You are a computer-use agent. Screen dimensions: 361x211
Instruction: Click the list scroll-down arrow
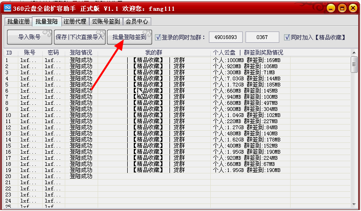[x=354, y=204]
